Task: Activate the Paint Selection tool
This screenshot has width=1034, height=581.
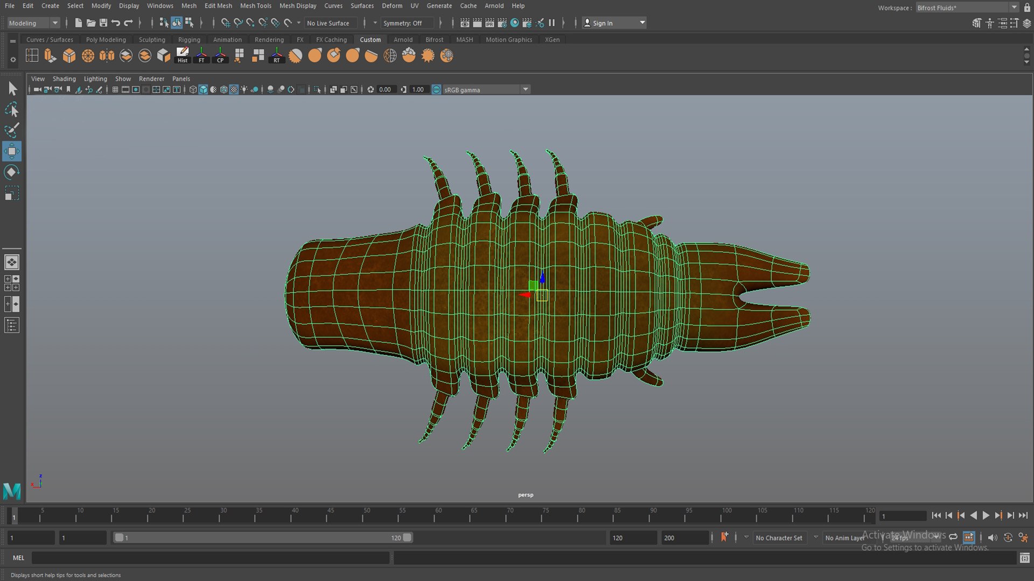Action: tap(12, 130)
